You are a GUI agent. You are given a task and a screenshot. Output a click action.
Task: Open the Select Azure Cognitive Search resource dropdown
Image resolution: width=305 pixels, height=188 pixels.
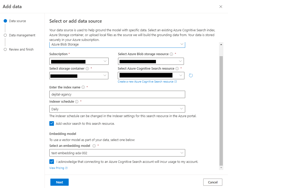click(x=151, y=75)
